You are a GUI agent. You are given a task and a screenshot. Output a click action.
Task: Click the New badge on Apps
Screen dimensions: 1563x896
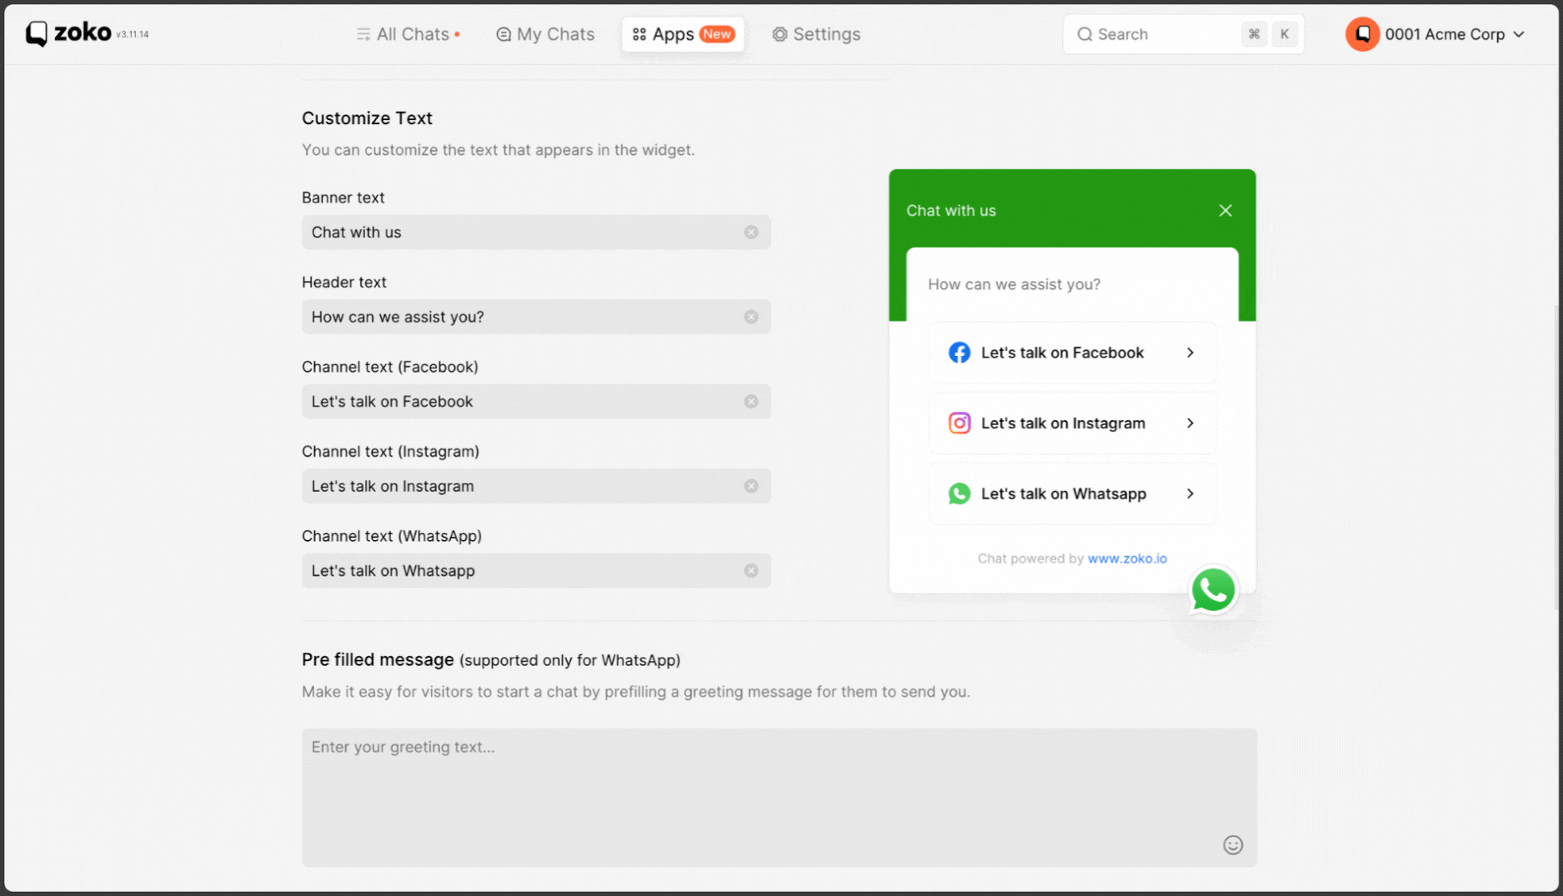(x=717, y=34)
